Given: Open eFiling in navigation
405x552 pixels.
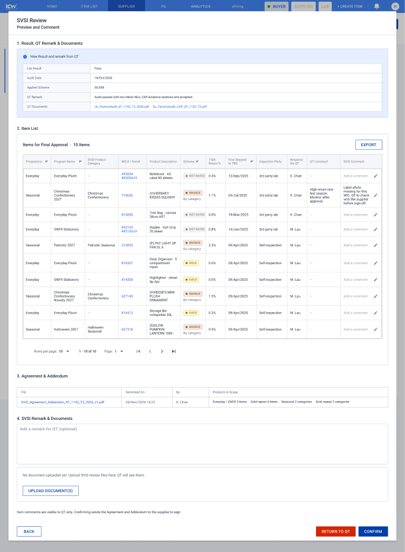Looking at the screenshot, I should [238, 6].
